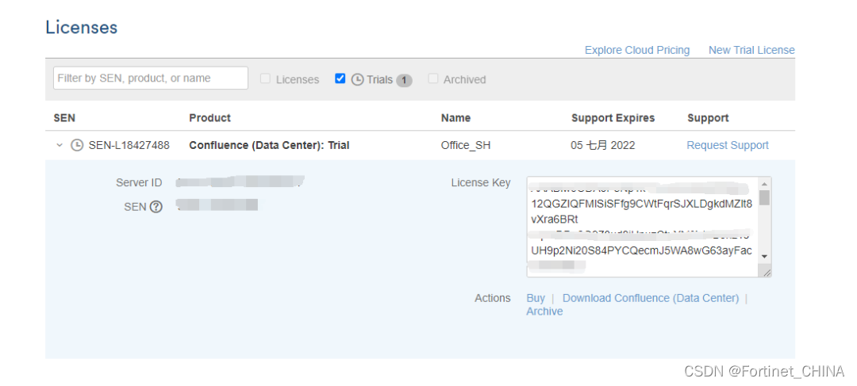Click Request Support link

click(x=728, y=145)
